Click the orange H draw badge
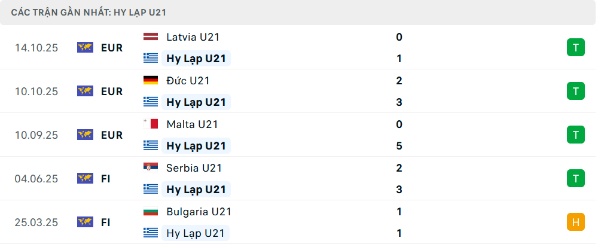Viewport: 598px width, 244px height. (x=575, y=222)
